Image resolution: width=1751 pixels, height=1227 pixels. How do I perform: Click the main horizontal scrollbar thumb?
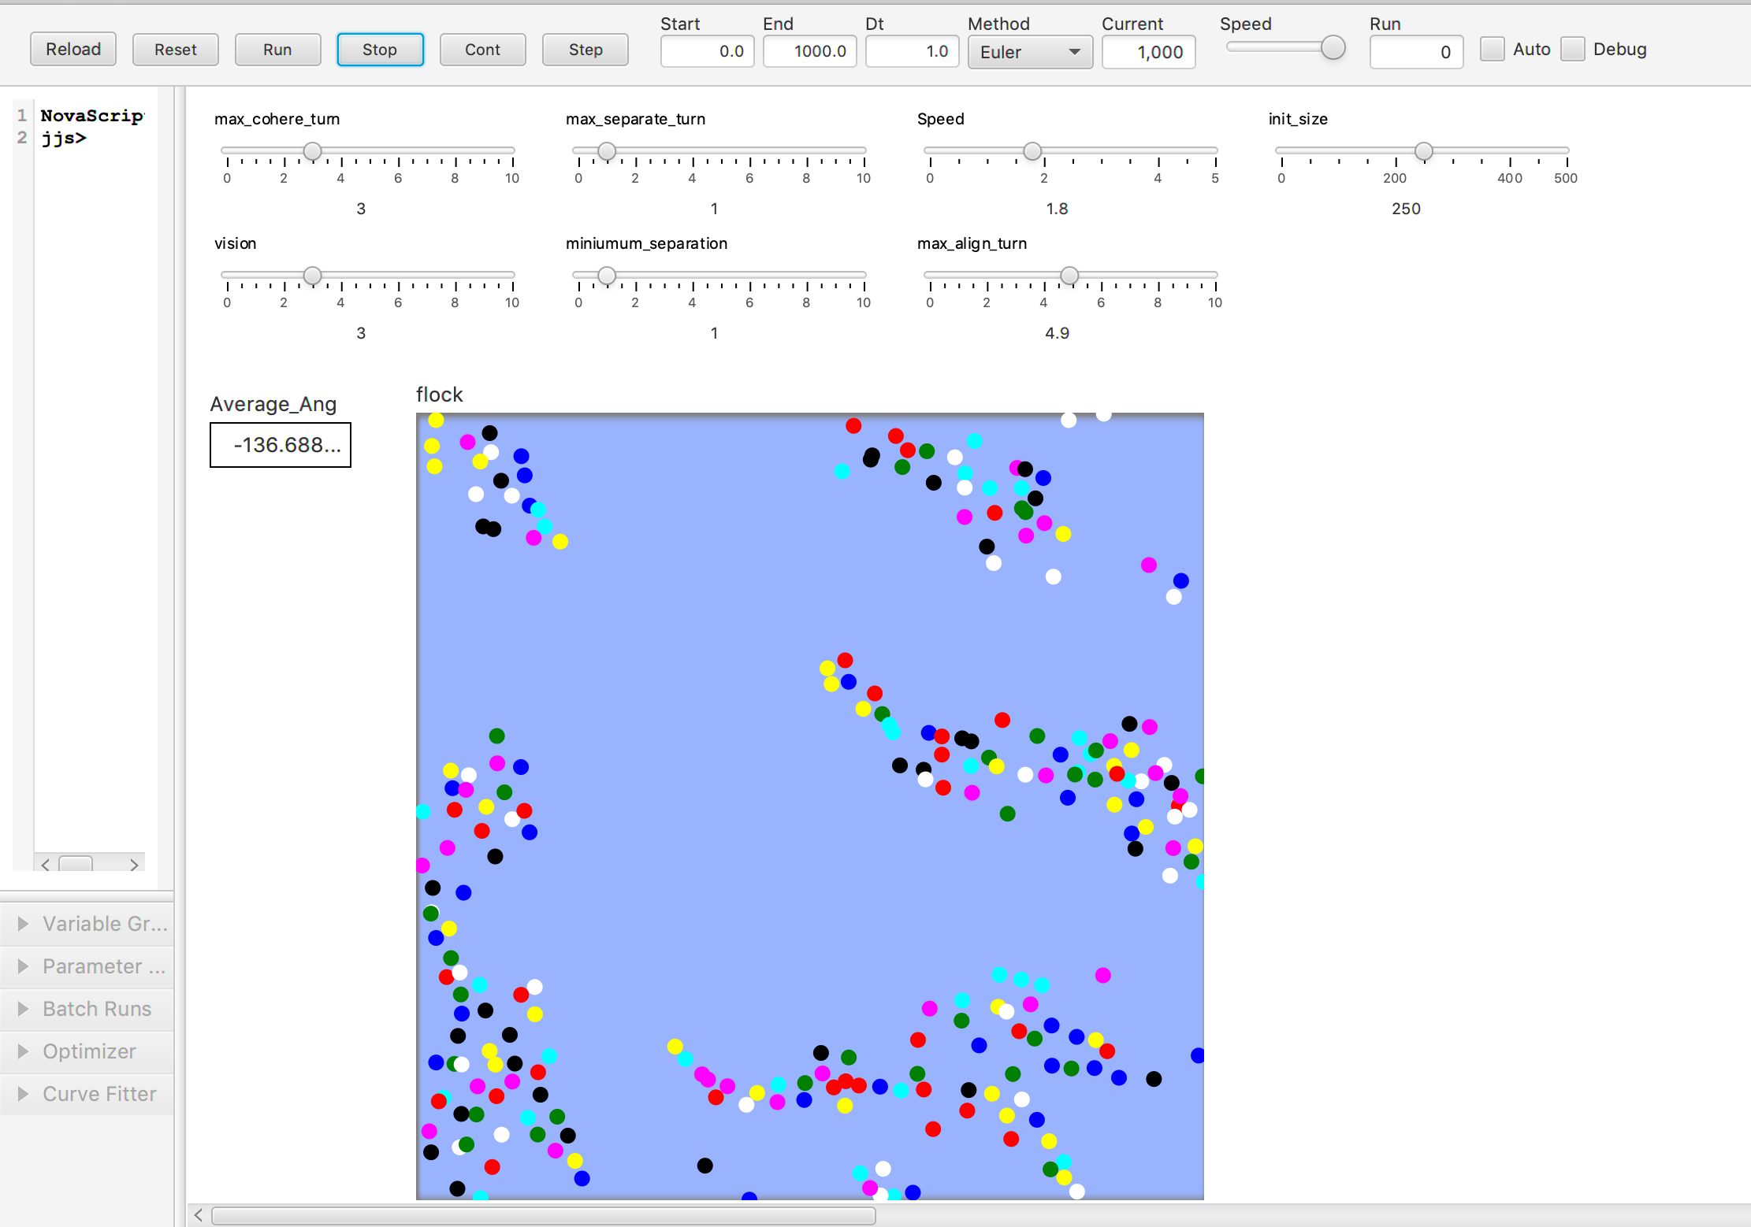pos(544,1216)
